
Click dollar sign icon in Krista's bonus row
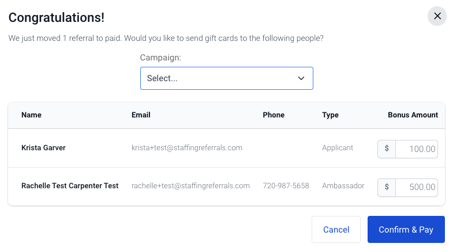[387, 149]
